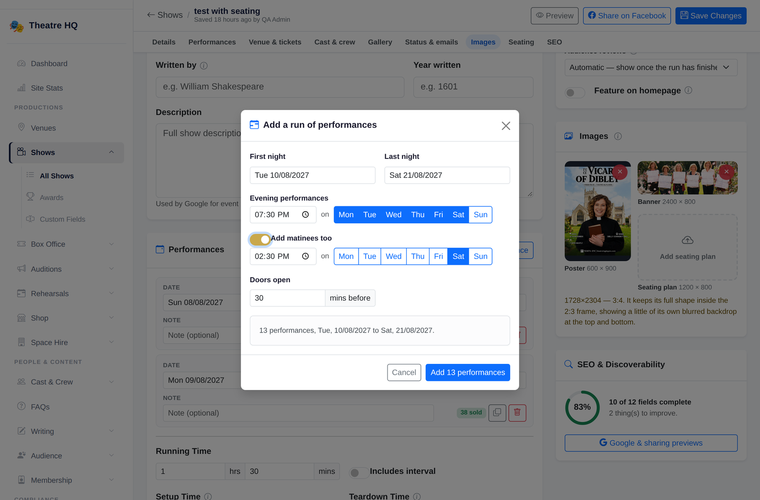This screenshot has width=760, height=500.
Task: Open the matinee time picker clock icon
Action: [x=305, y=257]
